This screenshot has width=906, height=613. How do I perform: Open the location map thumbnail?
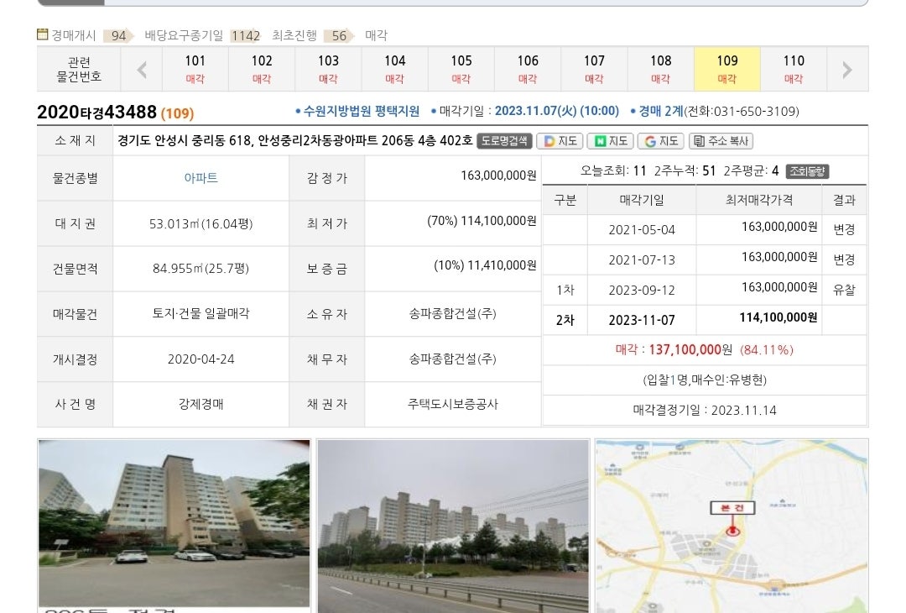point(732,527)
